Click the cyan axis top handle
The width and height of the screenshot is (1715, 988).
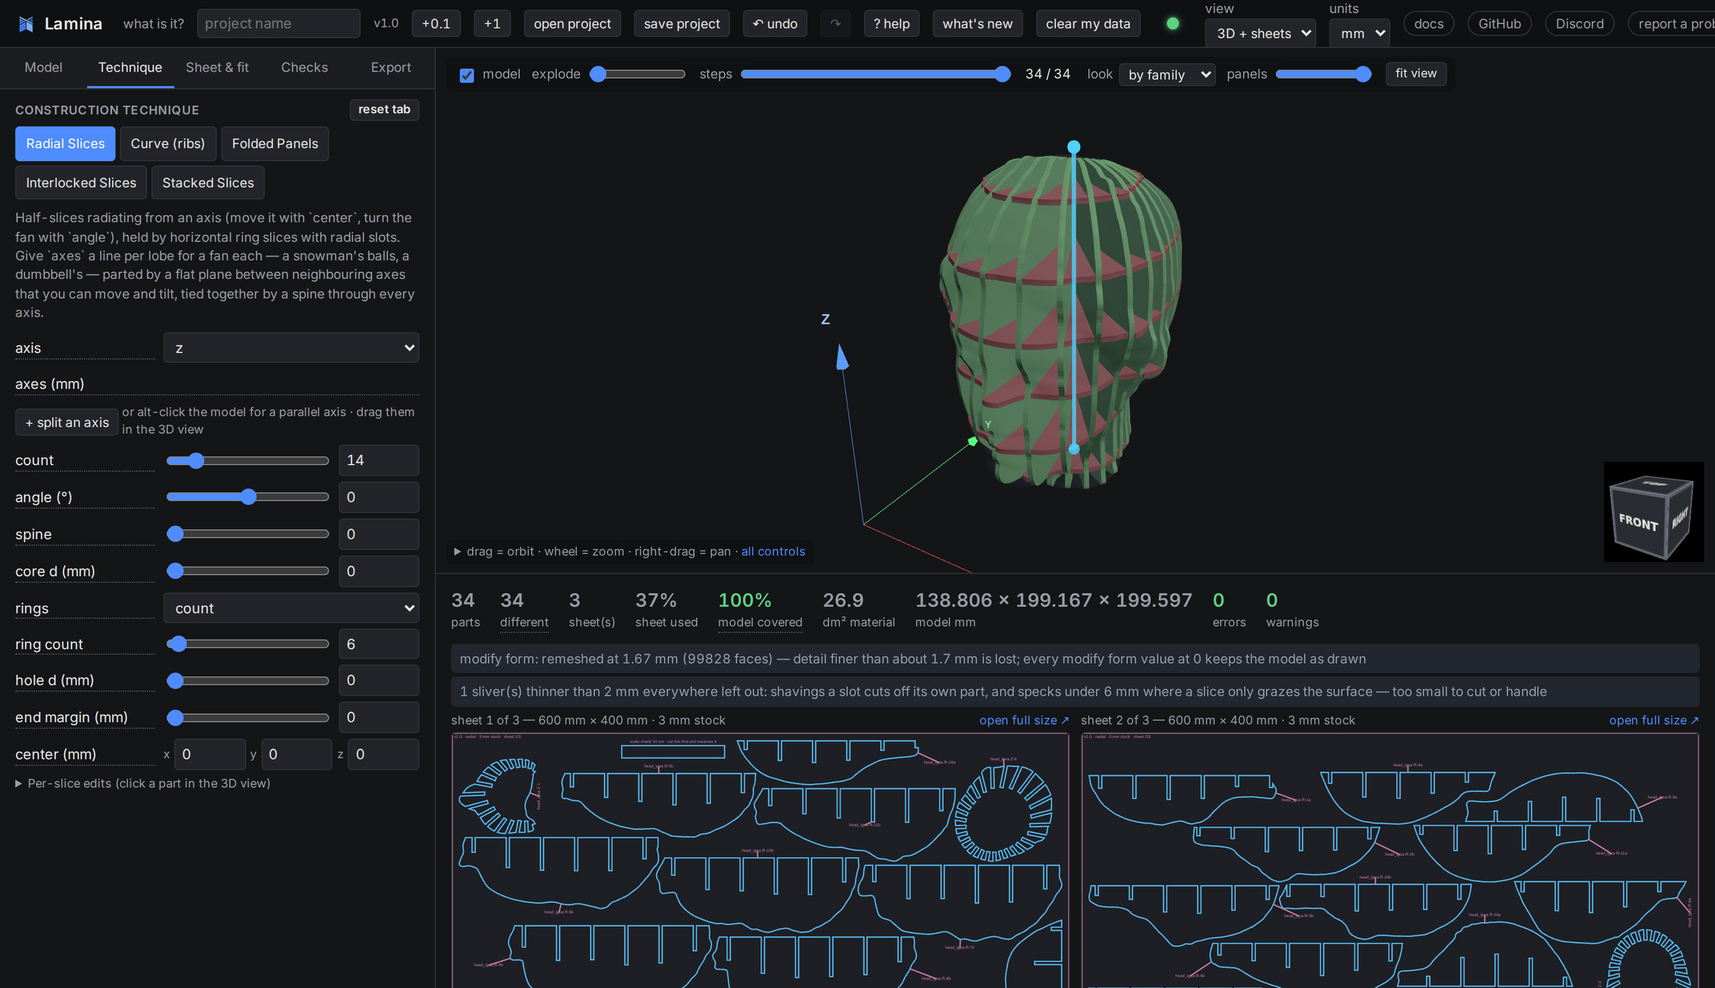click(1073, 147)
